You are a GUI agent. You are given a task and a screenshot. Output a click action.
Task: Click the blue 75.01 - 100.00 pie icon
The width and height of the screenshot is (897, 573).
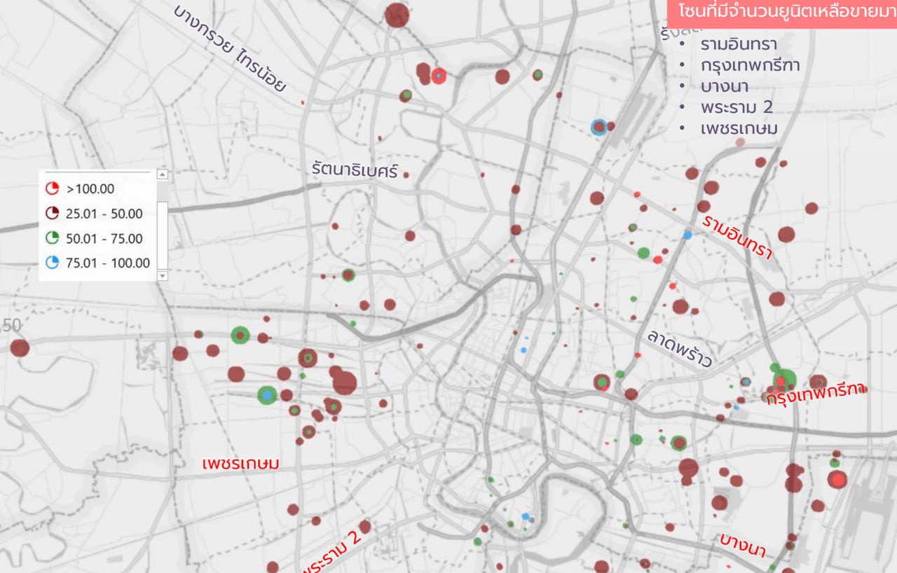(52, 263)
